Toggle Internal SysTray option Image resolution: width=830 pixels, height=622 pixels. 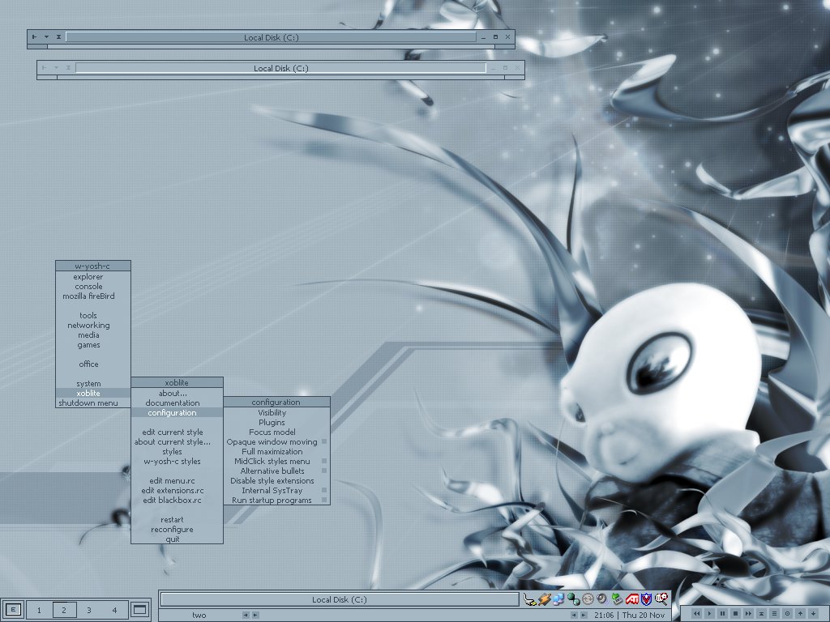pos(276,490)
